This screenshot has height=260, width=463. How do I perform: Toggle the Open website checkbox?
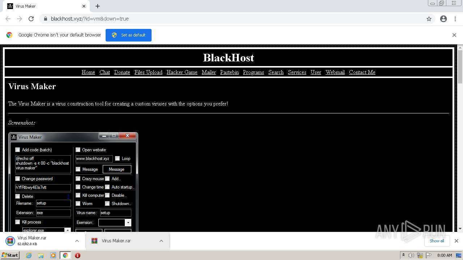pyautogui.click(x=78, y=149)
